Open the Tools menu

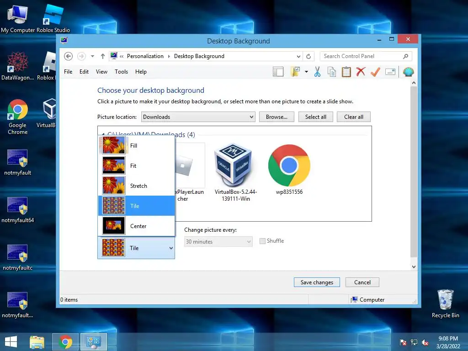(121, 72)
